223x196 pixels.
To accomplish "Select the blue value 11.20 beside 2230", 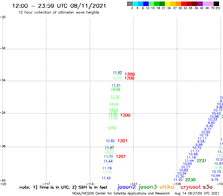I will point(178,180).
